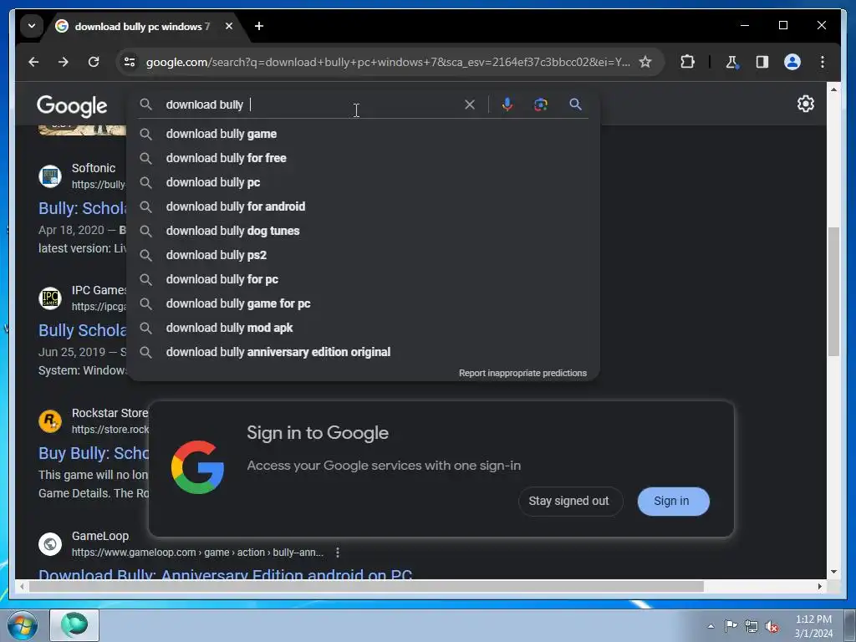Open the Action Center flag icon
Viewport: 856px width, 642px height.
731,625
